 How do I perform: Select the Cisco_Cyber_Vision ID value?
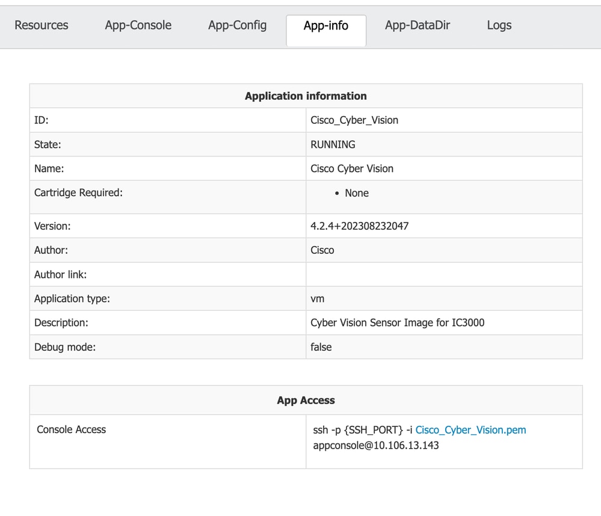(x=354, y=120)
